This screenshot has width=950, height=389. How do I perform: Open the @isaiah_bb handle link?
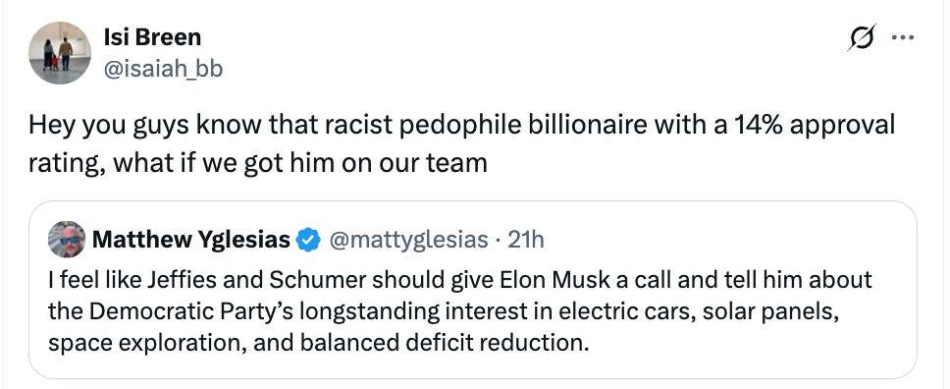click(163, 69)
